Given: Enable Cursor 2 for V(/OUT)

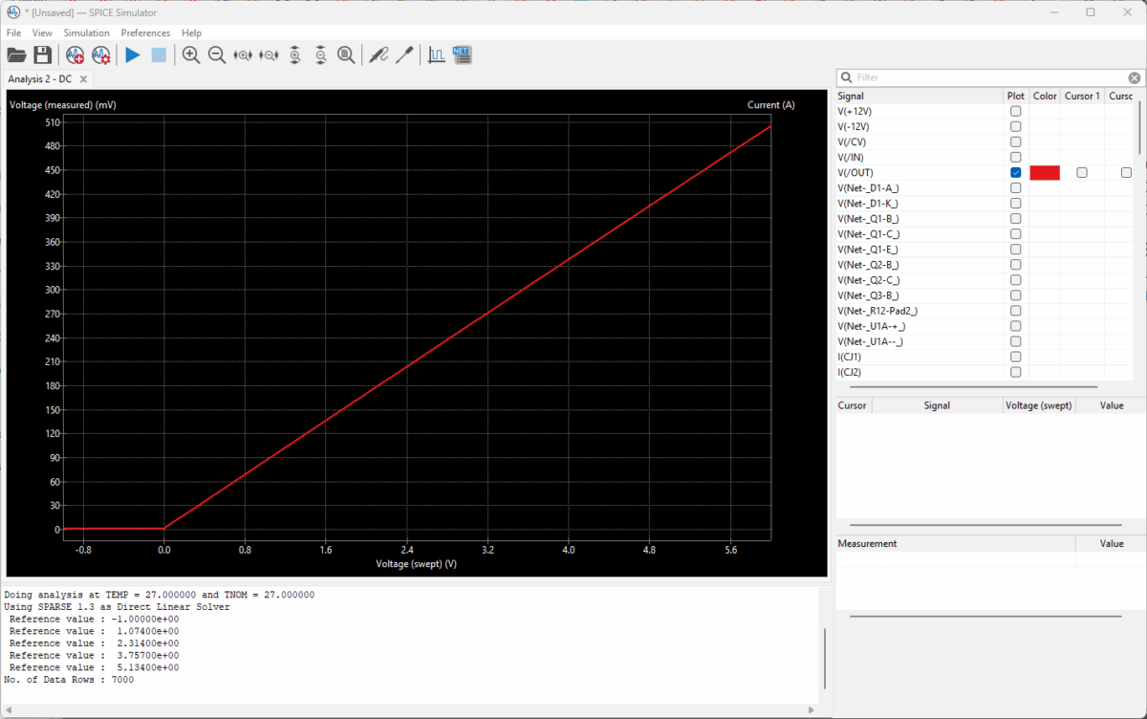Looking at the screenshot, I should coord(1126,172).
